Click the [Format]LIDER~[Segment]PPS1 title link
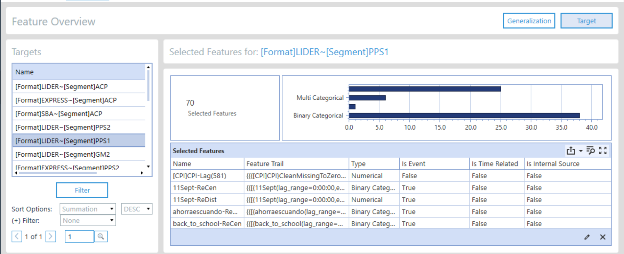Viewport: 624px width, 254px height. [325, 52]
